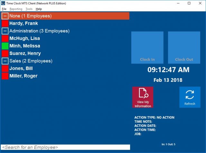Click green status square beside Minh, Melissa
This screenshot has width=206, height=153.
(x=5, y=46)
